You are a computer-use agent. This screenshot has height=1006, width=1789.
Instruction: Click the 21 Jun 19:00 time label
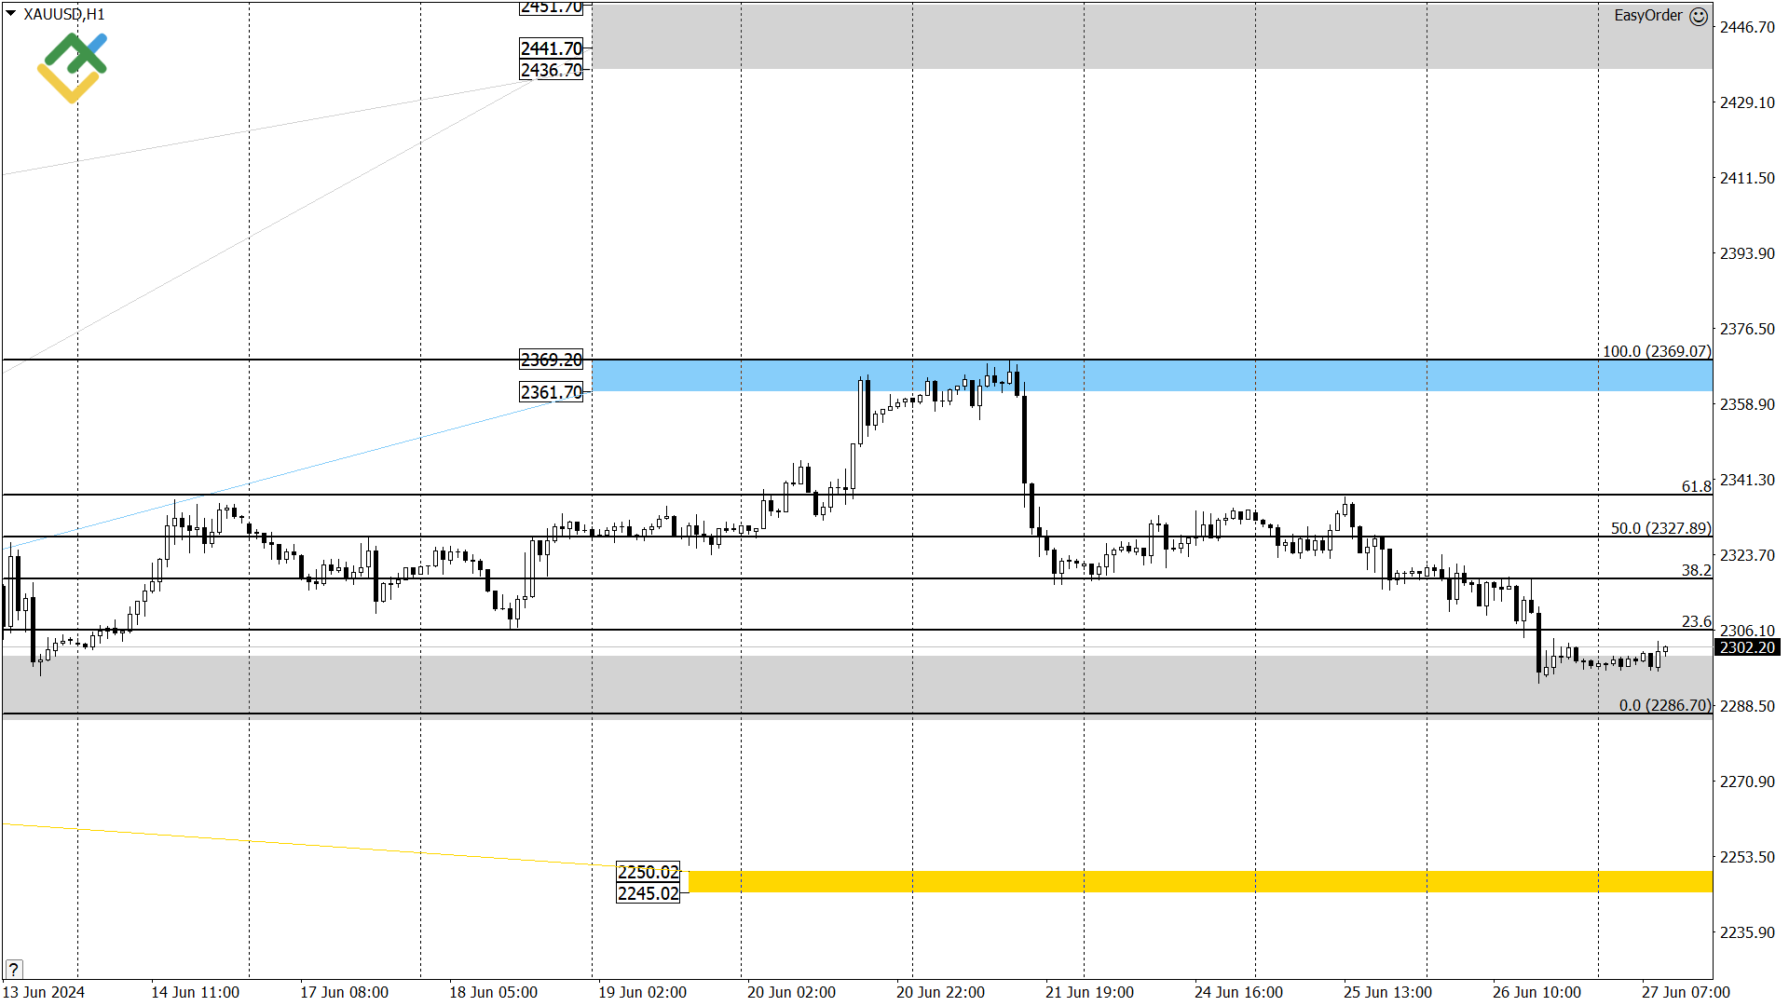[1089, 992]
